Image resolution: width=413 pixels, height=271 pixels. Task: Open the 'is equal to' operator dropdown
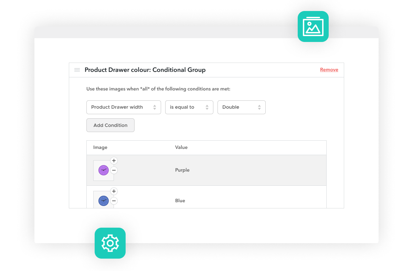(x=189, y=107)
